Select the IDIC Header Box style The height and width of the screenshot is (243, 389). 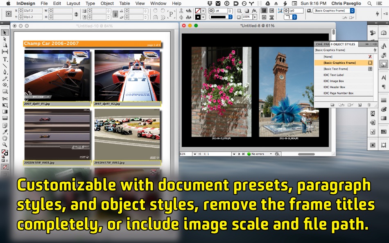click(344, 87)
